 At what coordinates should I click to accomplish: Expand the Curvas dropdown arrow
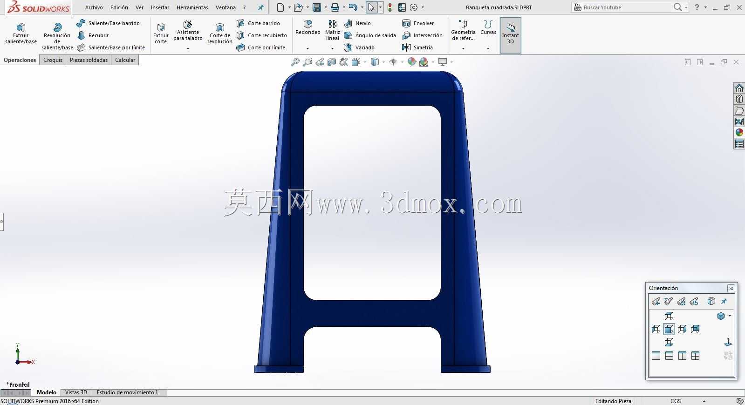488,48
